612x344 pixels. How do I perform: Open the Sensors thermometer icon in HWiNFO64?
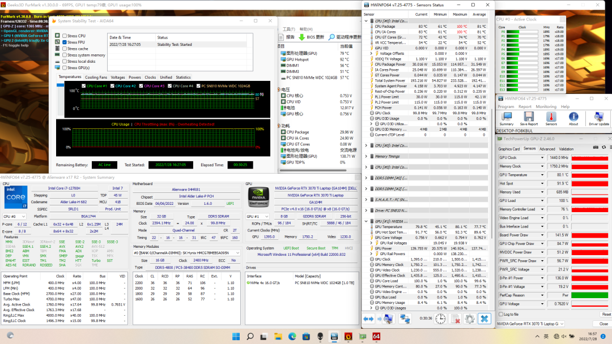pyautogui.click(x=550, y=117)
